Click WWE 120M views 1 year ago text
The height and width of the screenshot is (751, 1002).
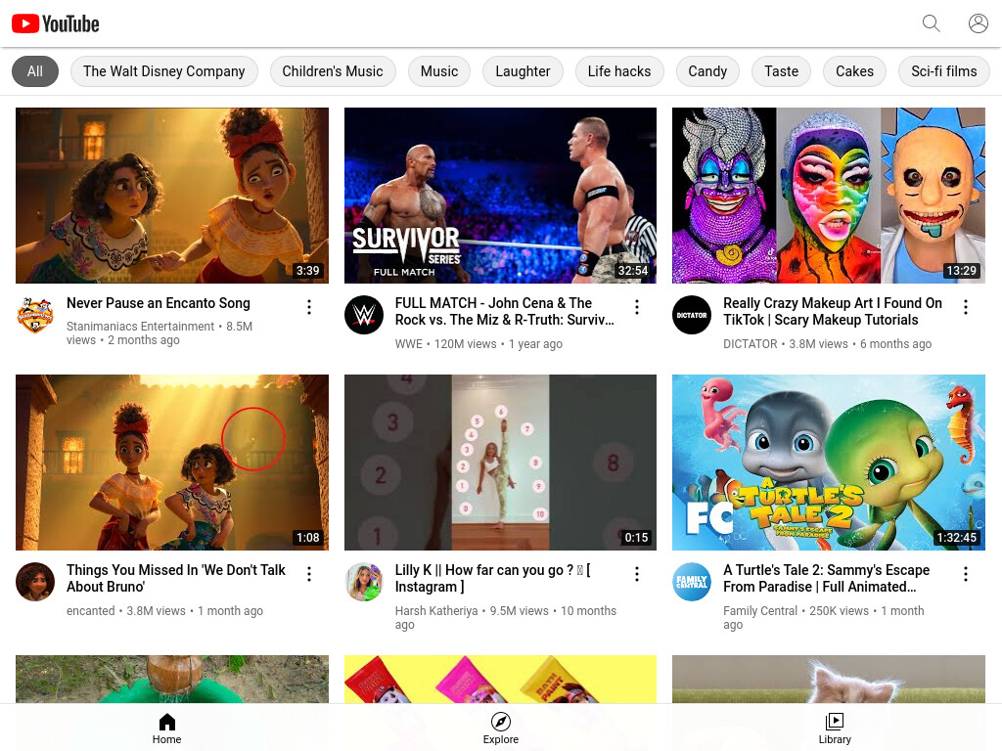tap(478, 343)
